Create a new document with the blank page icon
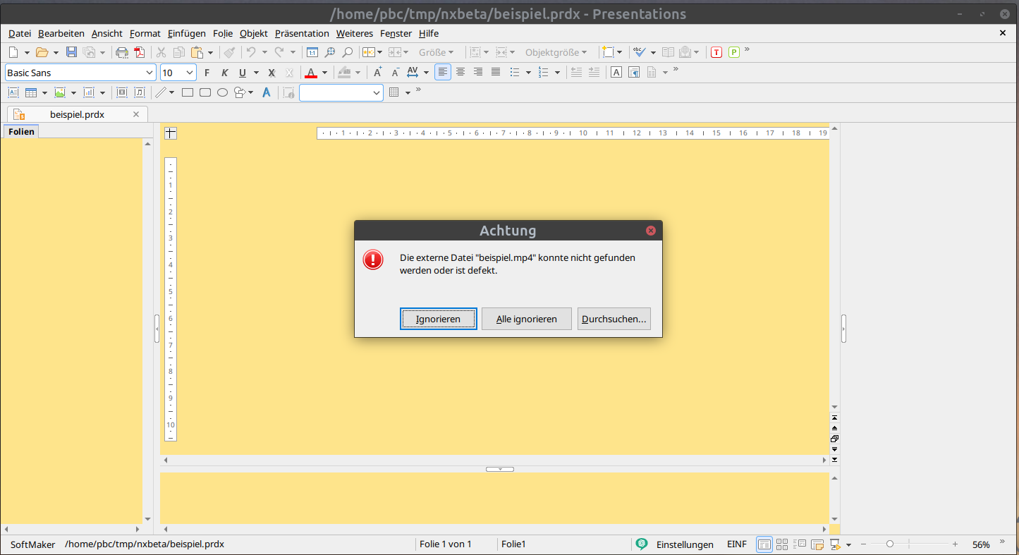The width and height of the screenshot is (1019, 555). pos(13,52)
